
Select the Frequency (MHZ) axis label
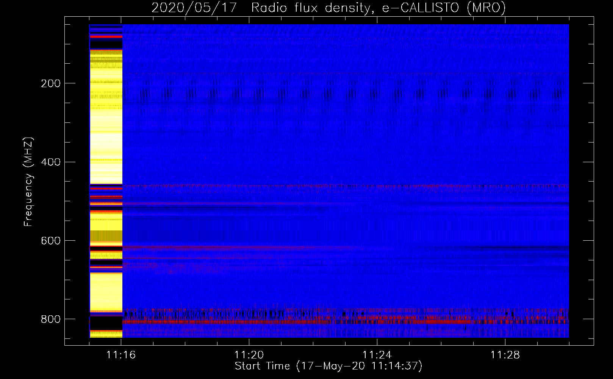pos(28,182)
